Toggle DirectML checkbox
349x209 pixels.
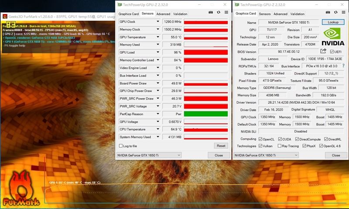[326, 139]
